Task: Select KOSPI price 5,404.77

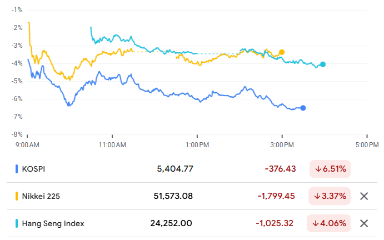Action: (174, 168)
